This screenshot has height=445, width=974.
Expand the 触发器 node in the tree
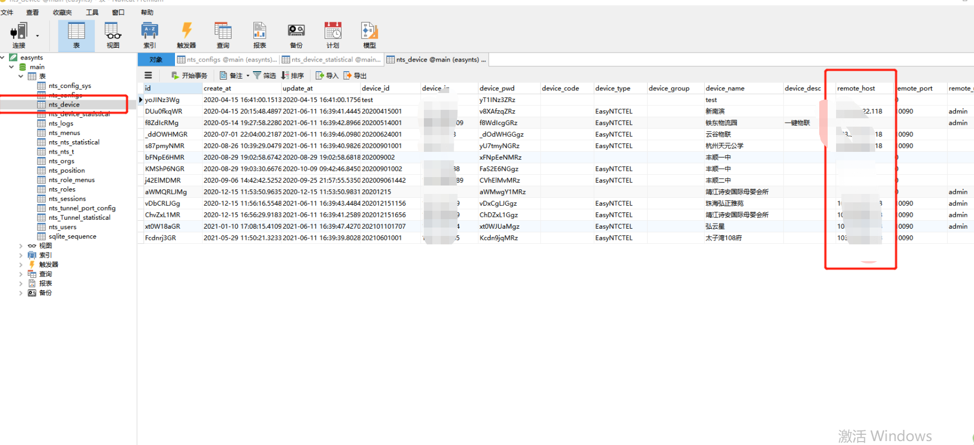point(21,265)
